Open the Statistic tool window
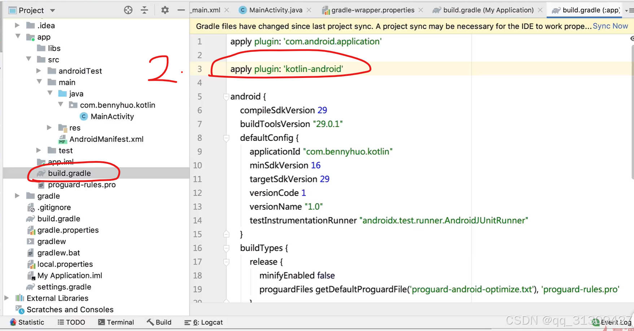Screen dimensions: 634x331 27,322
